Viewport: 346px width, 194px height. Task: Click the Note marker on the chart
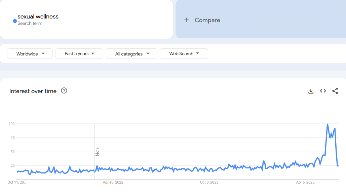[97, 151]
